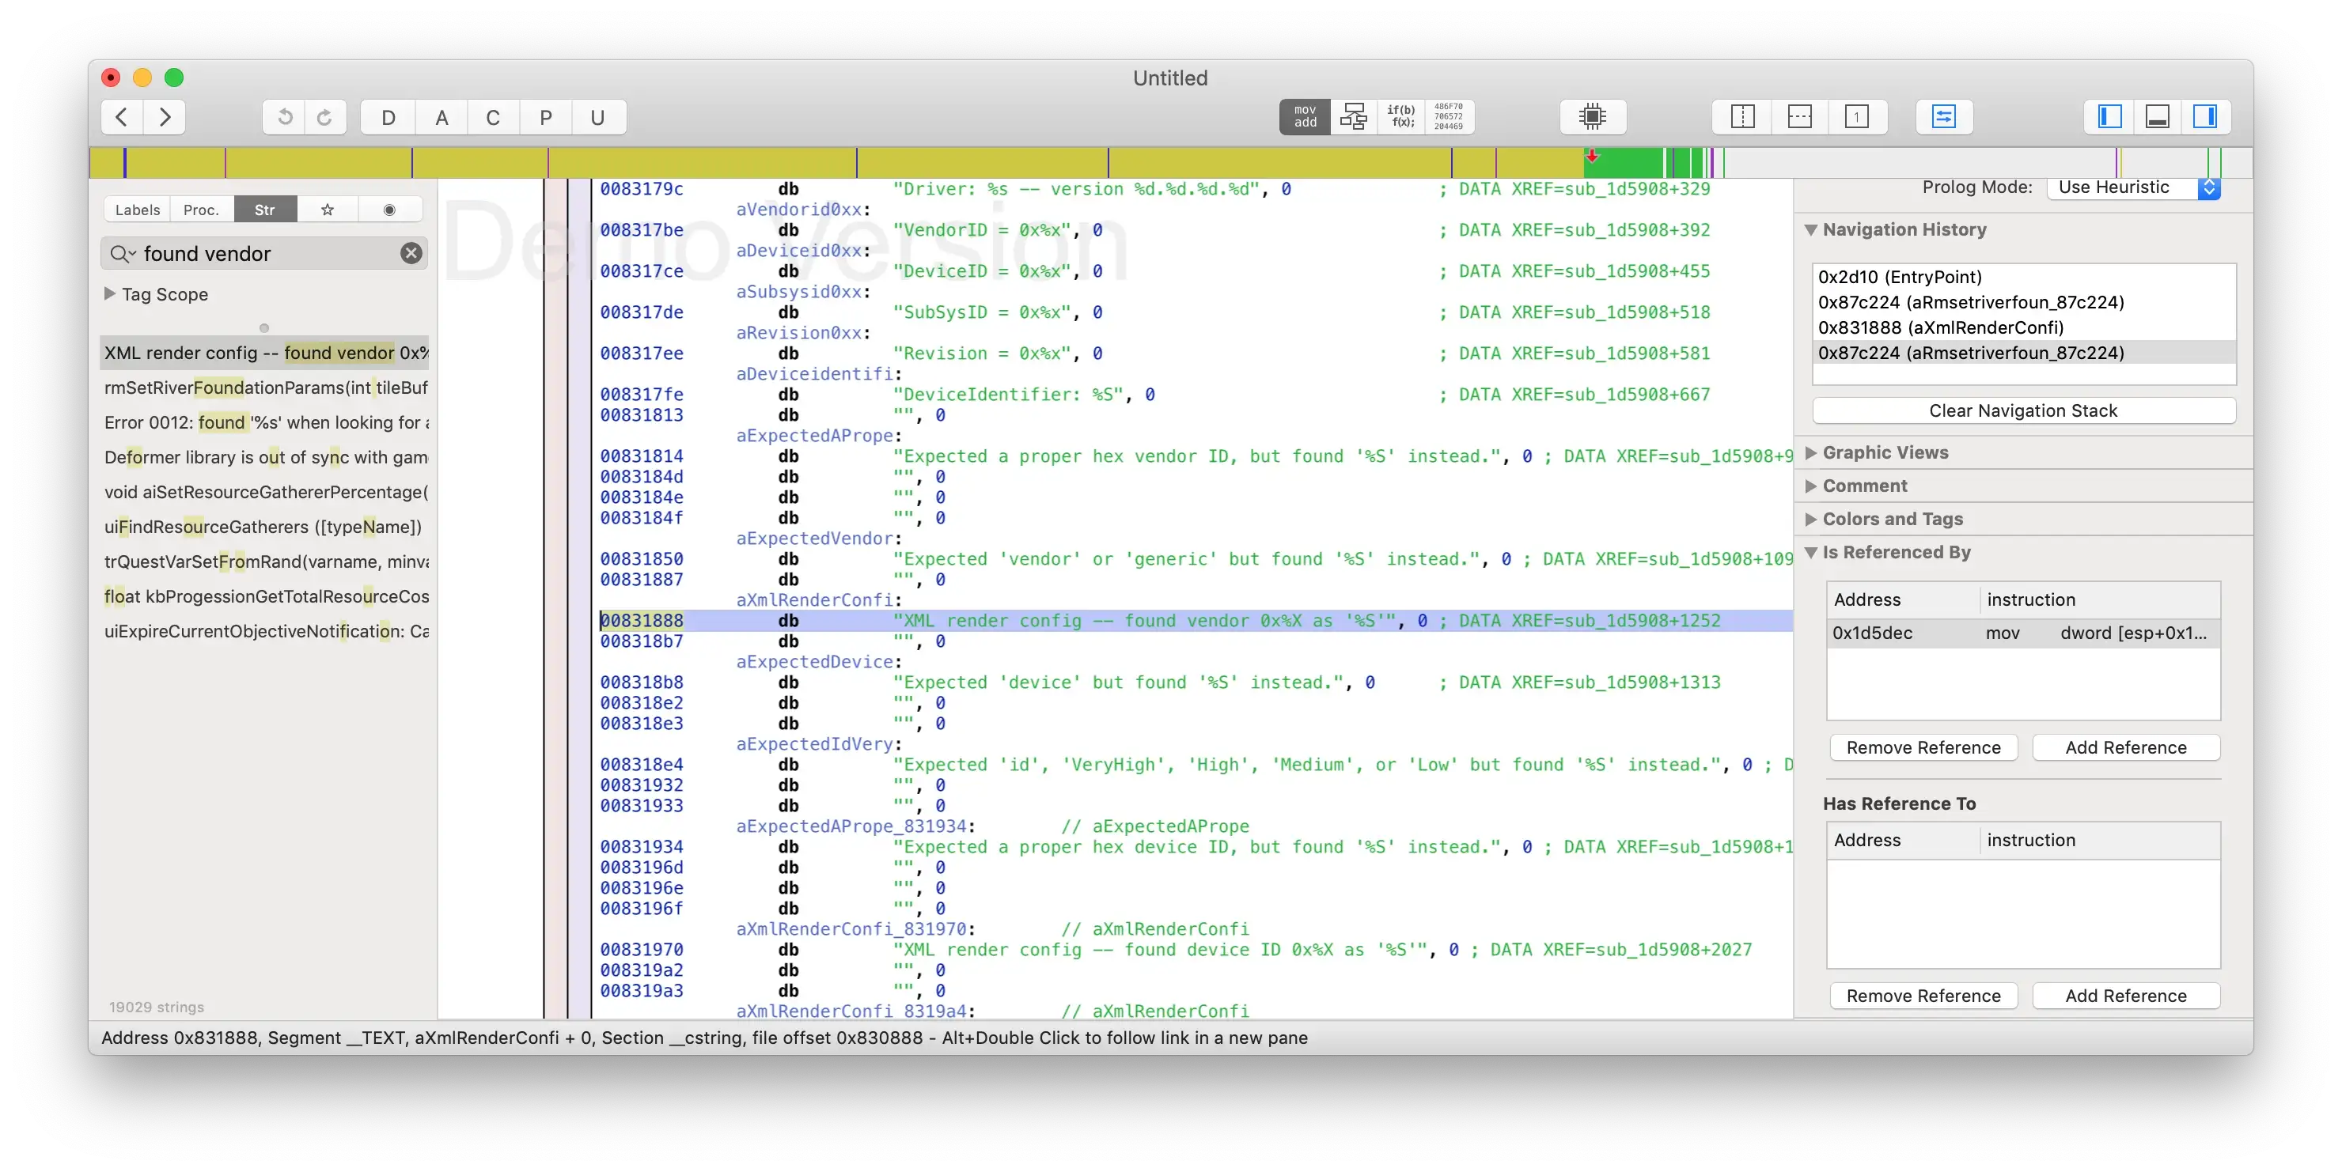
Task: Click Remove Reference under Has Reference To
Action: [1923, 996]
